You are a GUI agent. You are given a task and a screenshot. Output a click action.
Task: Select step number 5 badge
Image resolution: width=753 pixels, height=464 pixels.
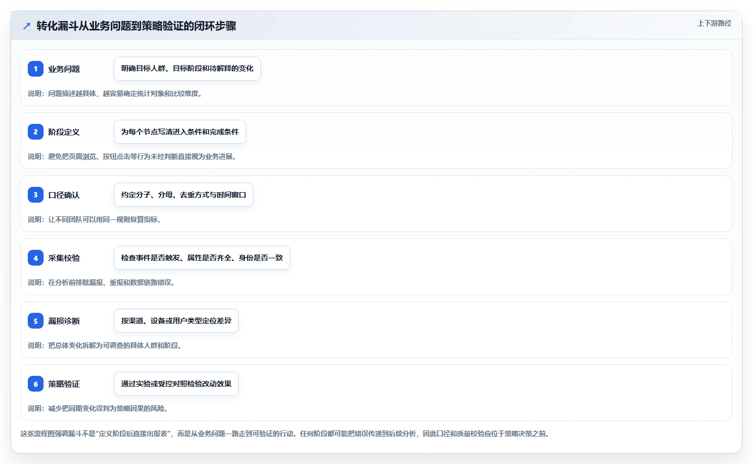pos(36,321)
